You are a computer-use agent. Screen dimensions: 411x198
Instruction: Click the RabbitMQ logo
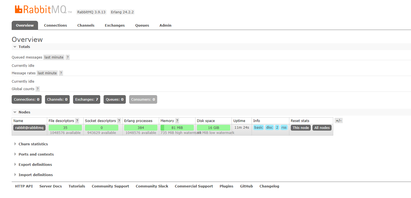tap(43, 9)
